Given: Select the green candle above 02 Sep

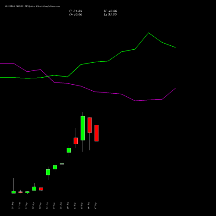Looking at the screenshot, I should (34, 189).
